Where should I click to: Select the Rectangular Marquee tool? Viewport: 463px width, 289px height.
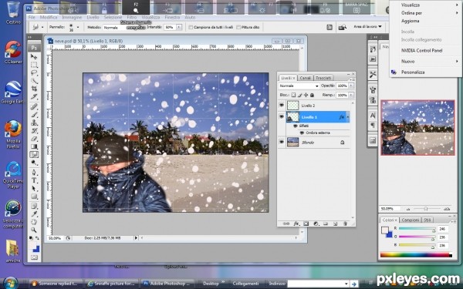click(34, 65)
